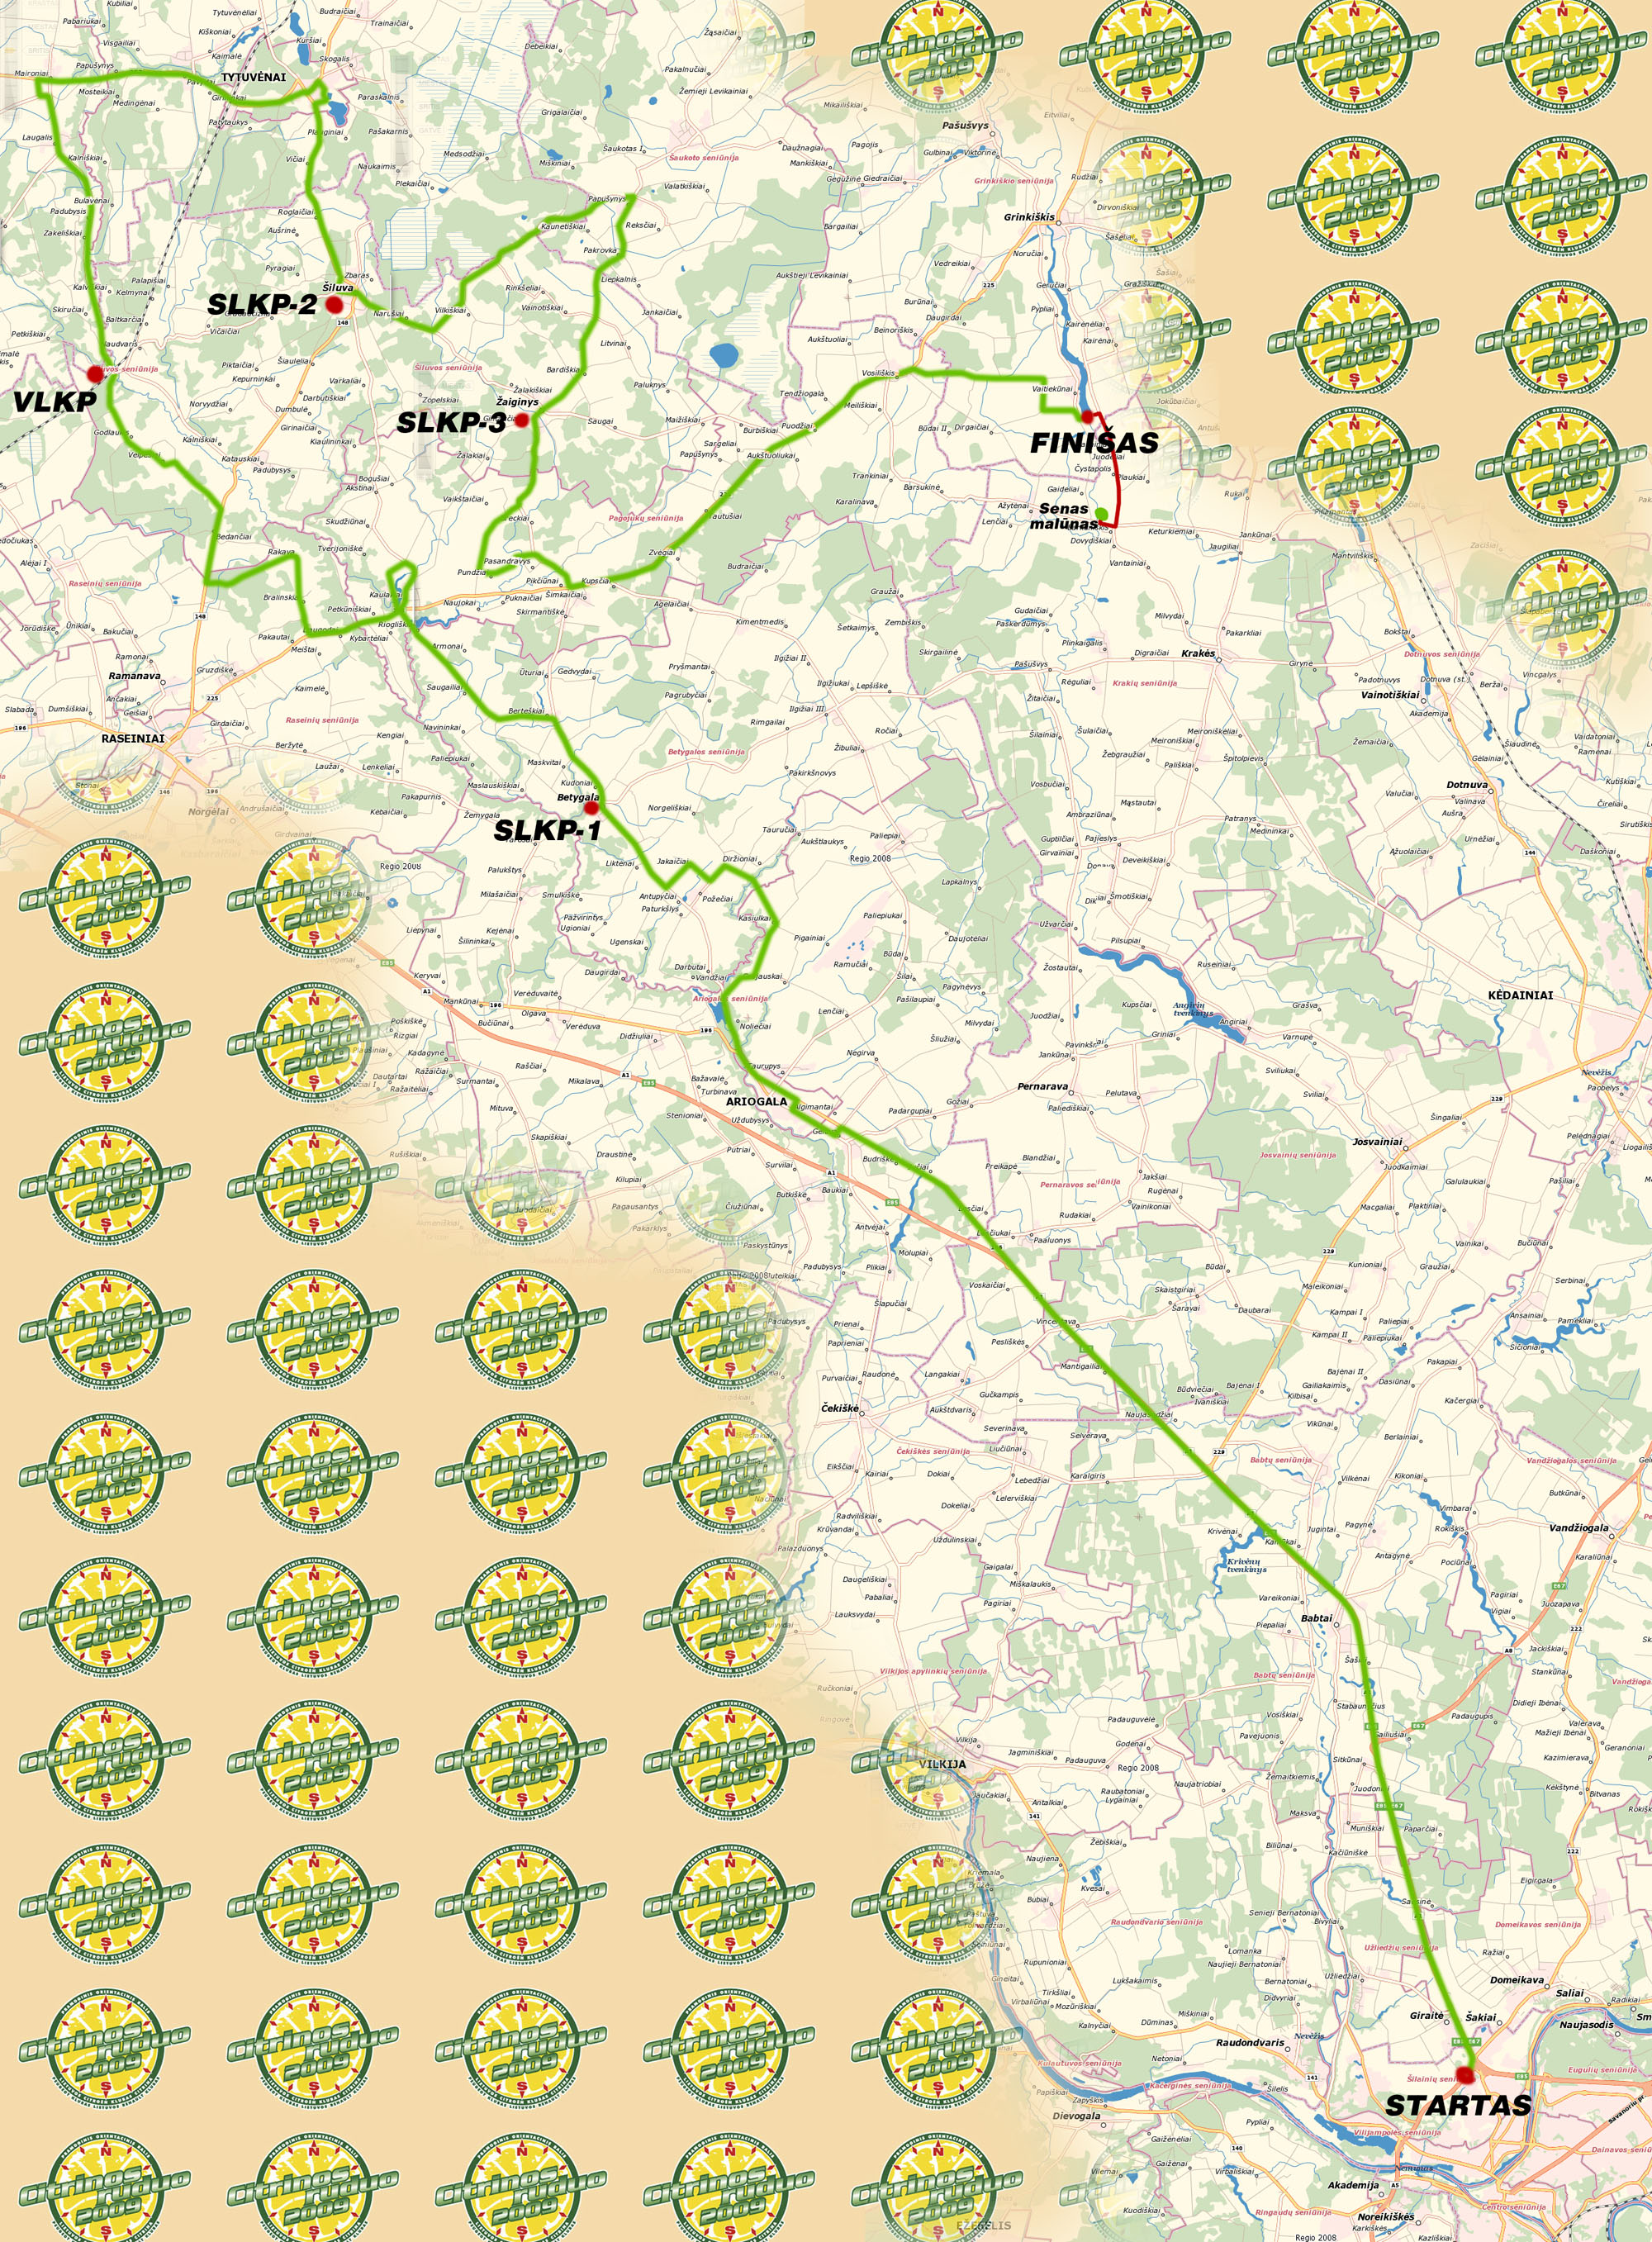Click the Betygalos seniūnija district label
The height and width of the screenshot is (2242, 1652).
pyautogui.click(x=706, y=751)
